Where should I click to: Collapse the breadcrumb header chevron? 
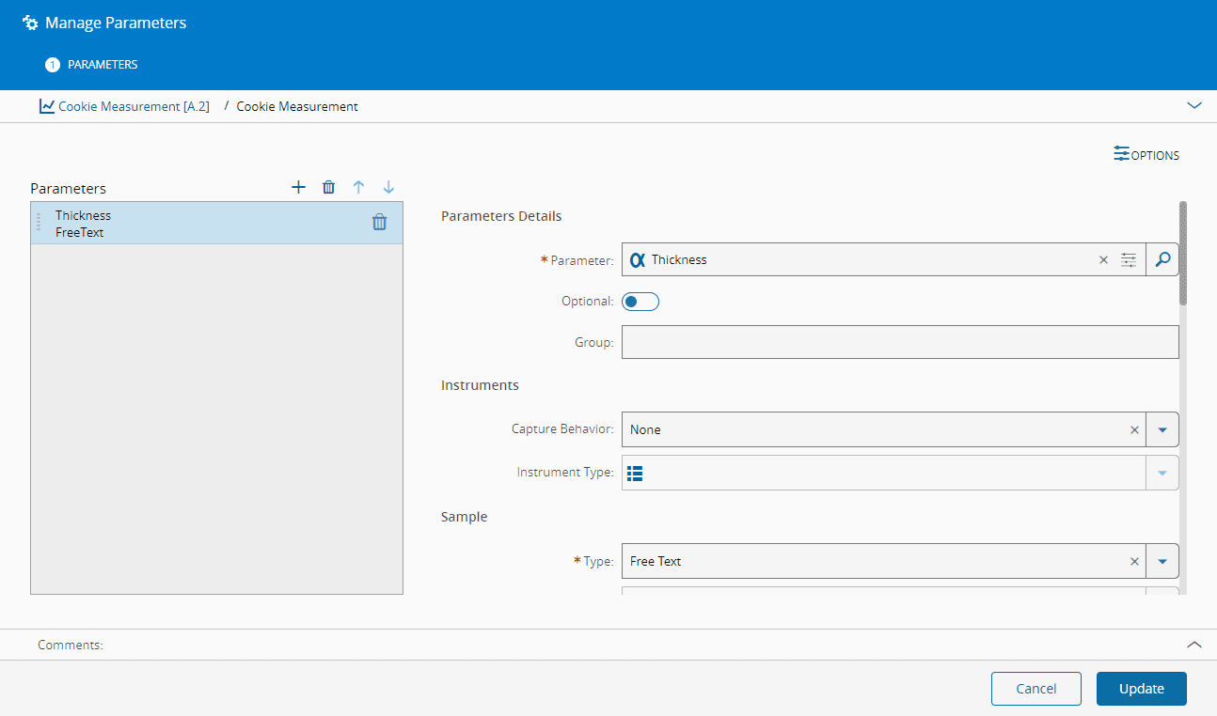1194,106
